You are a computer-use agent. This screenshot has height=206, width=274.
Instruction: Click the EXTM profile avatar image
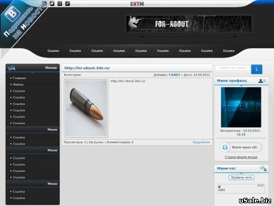(241, 107)
